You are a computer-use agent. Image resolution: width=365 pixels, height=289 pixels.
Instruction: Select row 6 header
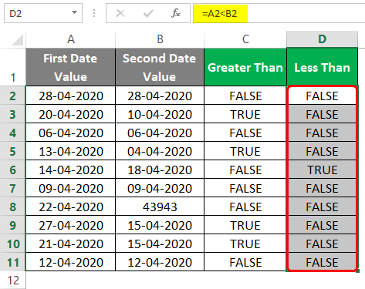(x=13, y=170)
